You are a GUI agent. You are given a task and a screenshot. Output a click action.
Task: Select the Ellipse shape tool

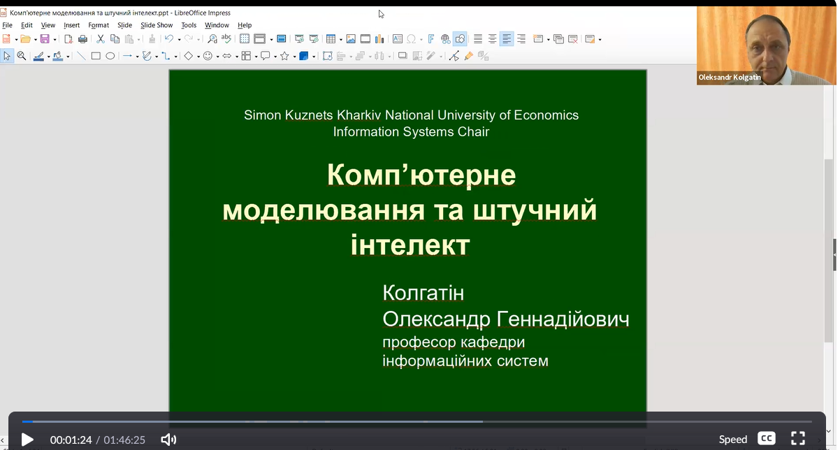(x=110, y=56)
